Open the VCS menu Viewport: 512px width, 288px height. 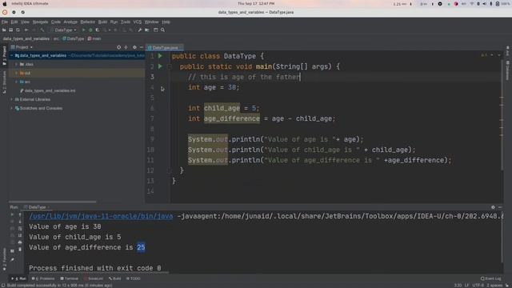pos(138,22)
